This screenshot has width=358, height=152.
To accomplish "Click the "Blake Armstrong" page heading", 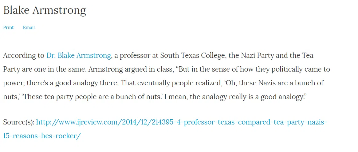I will (45, 10).
